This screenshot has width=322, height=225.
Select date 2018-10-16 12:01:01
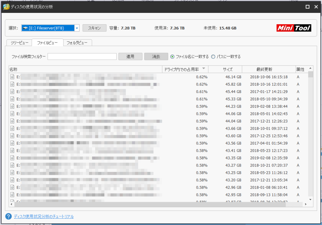(269, 84)
